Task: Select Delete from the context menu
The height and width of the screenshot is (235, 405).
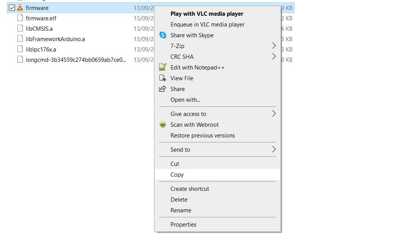Action: click(179, 200)
